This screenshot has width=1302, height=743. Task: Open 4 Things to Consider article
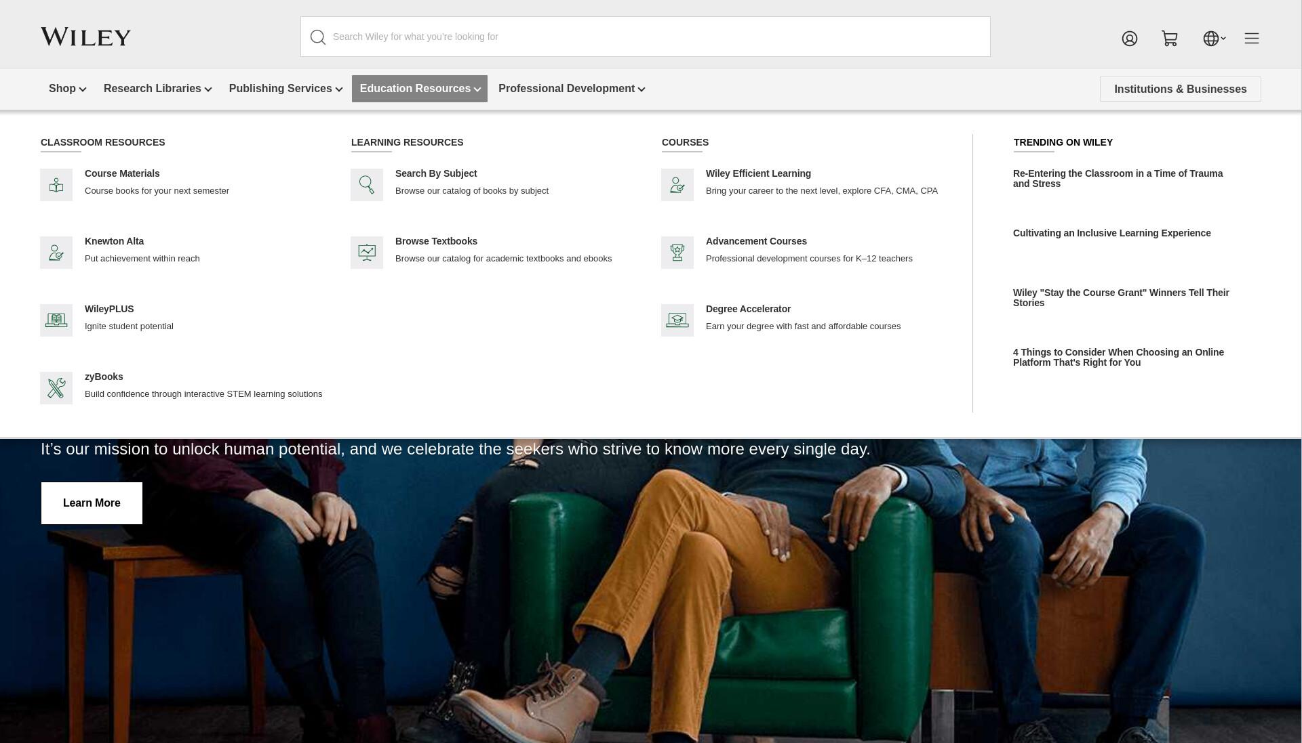pyautogui.click(x=1118, y=358)
